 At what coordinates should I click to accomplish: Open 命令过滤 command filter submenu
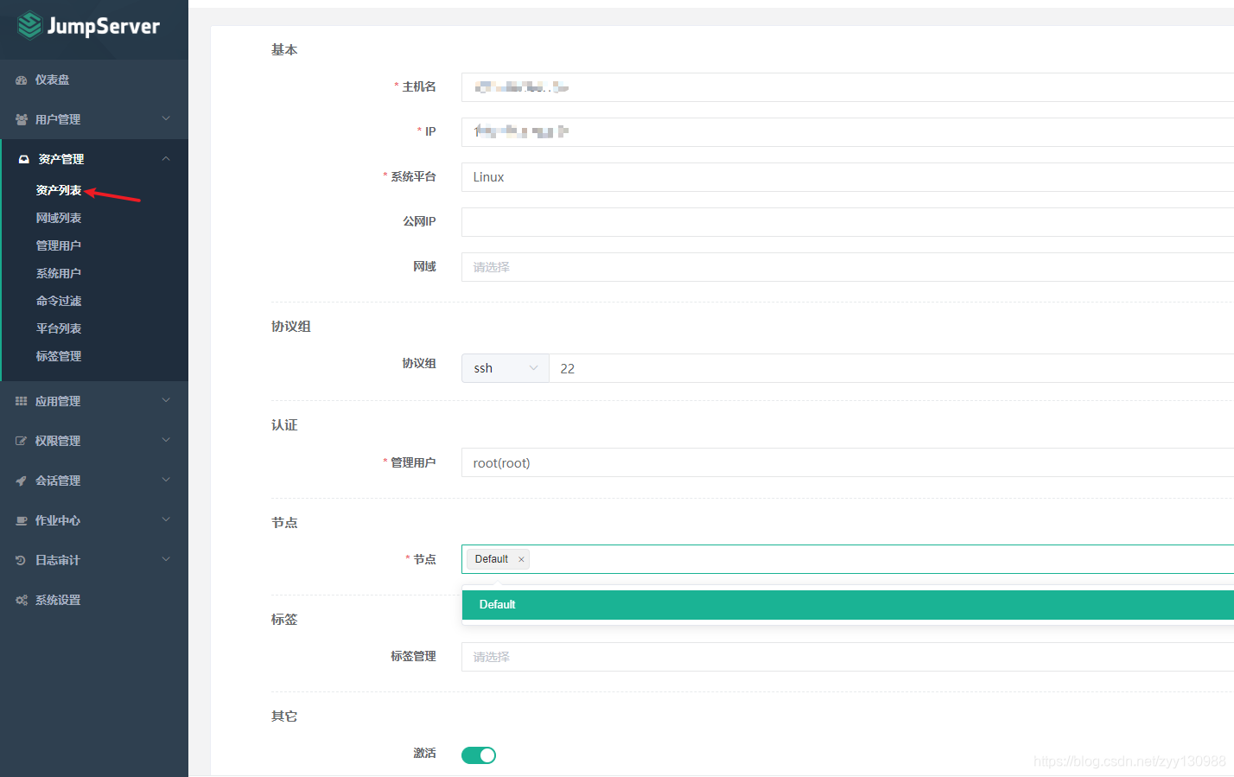(59, 301)
